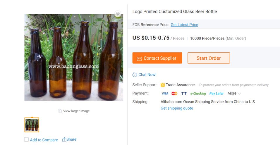
Task: Click the Share icon below thumbnail
Action: coord(64,139)
